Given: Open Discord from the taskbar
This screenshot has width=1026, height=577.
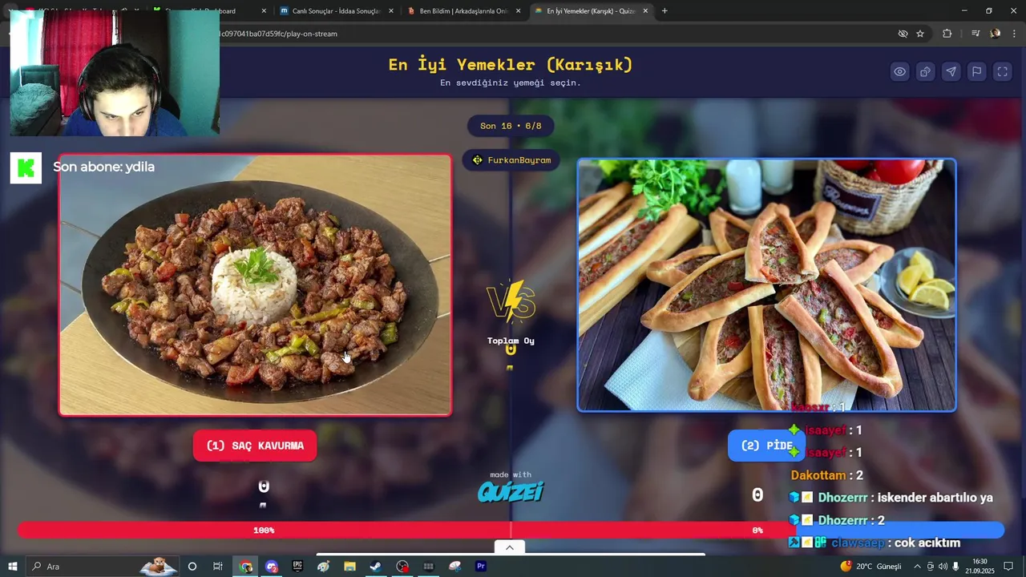Looking at the screenshot, I should tap(272, 567).
